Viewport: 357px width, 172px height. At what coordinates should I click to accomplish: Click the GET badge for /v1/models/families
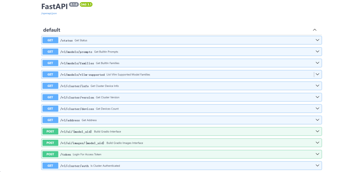[x=50, y=63]
